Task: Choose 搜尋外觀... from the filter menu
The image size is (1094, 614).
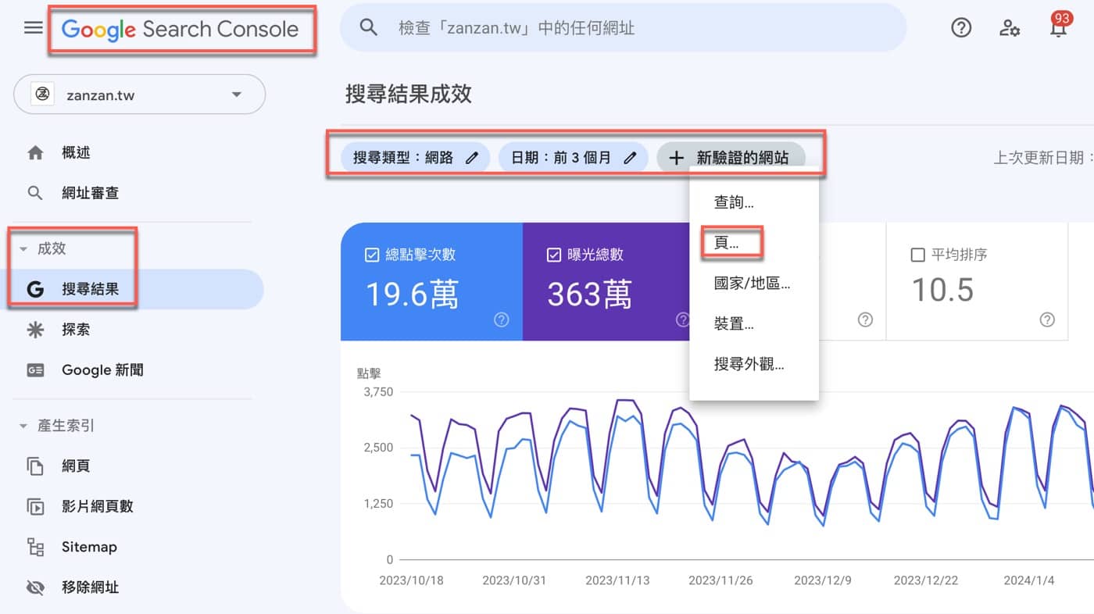Action: pyautogui.click(x=754, y=364)
